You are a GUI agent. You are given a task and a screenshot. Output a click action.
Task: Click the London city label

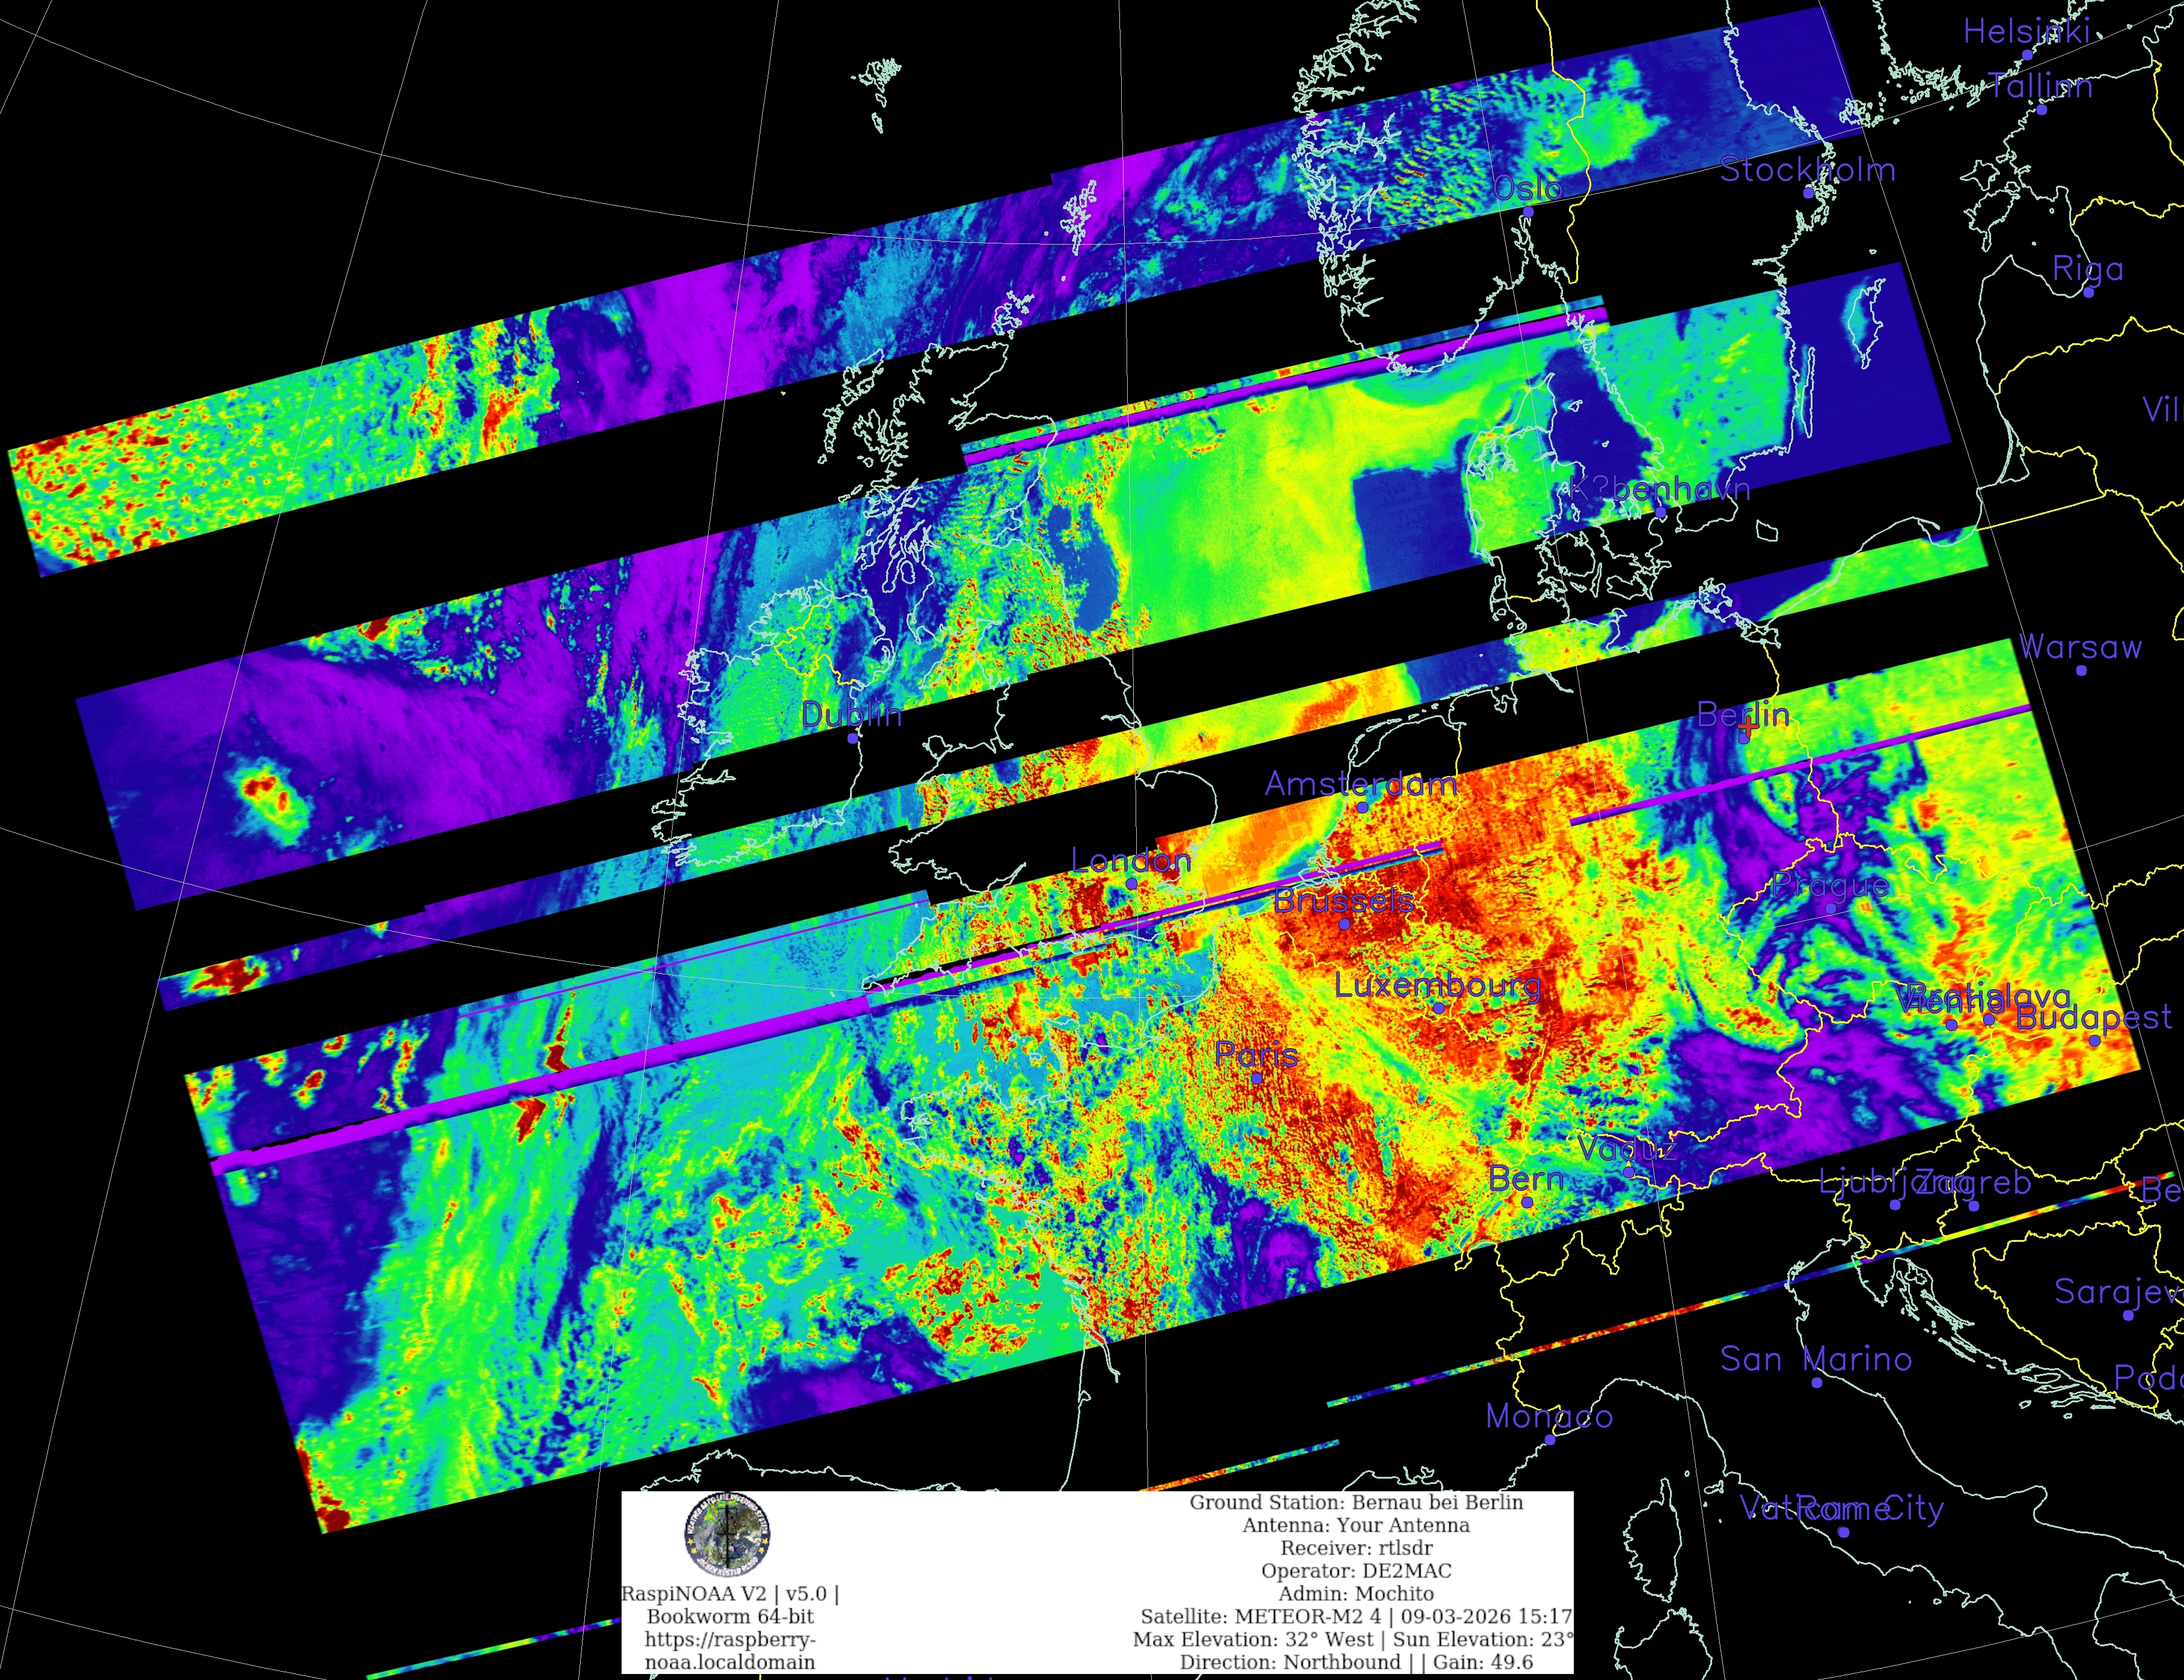pyautogui.click(x=1131, y=860)
